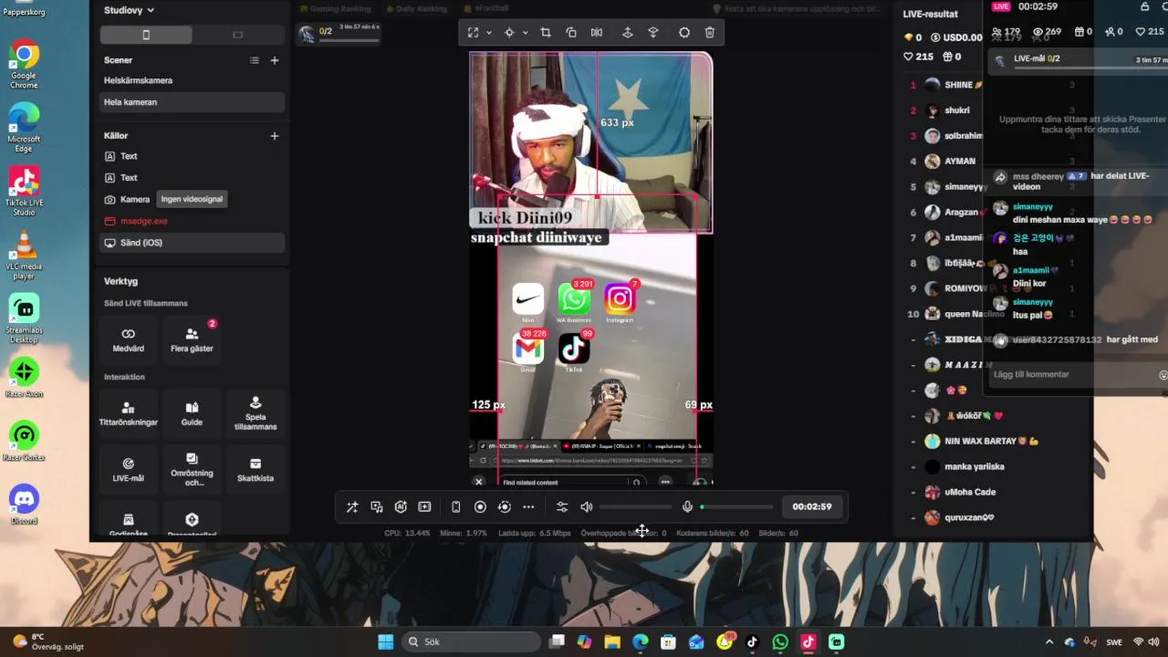Add a new scene with plus icon
This screenshot has height=657, width=1168.
pos(275,60)
